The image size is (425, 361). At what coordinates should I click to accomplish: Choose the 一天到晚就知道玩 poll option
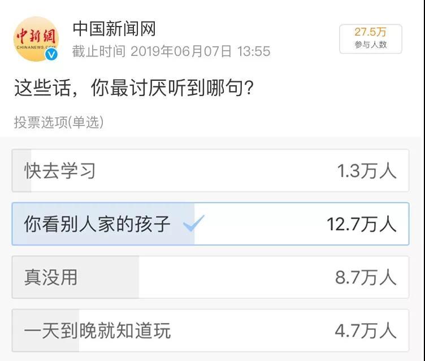coord(210,330)
